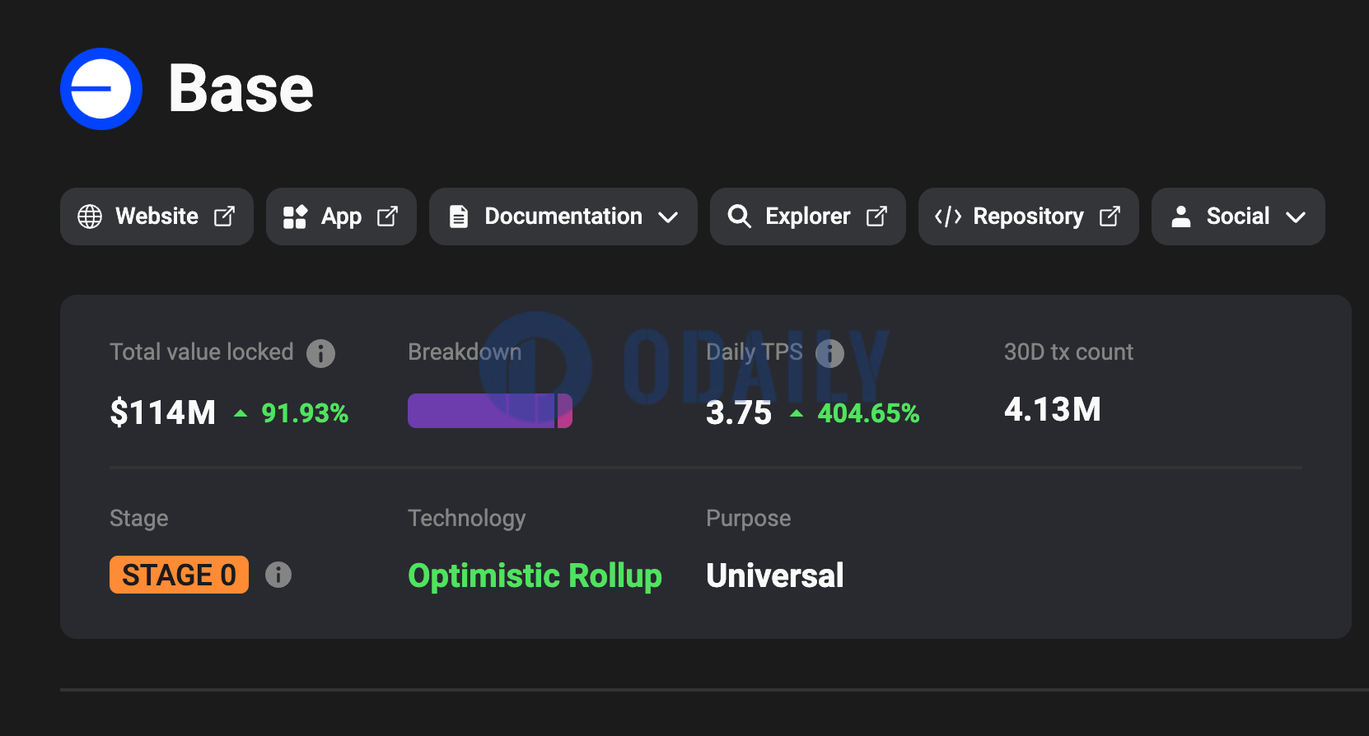The width and height of the screenshot is (1369, 736).
Task: Click info icon next to STAGE 0
Action: [278, 575]
